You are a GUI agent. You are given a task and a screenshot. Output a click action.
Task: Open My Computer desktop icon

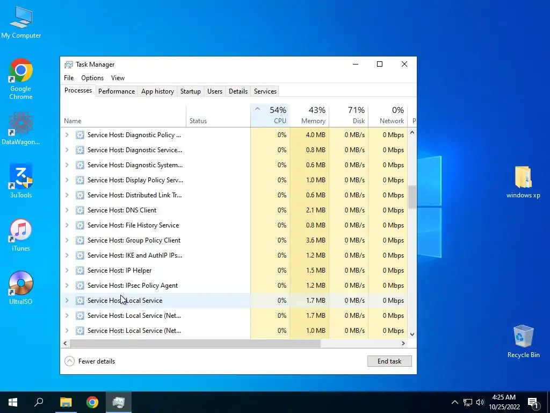(21, 23)
